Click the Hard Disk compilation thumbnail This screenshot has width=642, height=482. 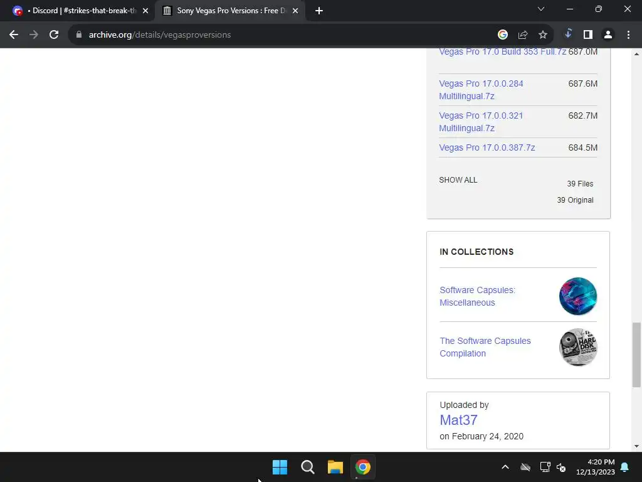(x=577, y=347)
